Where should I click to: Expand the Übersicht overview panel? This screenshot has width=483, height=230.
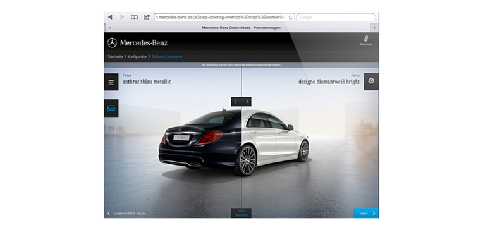click(241, 213)
